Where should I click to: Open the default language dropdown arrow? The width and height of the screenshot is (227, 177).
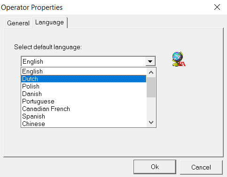(150, 61)
